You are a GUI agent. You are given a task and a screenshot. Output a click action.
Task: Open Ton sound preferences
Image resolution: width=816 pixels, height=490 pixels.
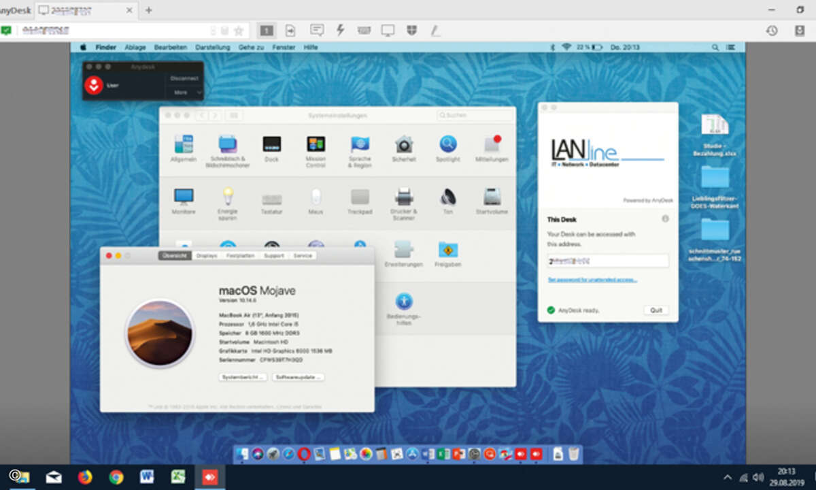coord(447,201)
